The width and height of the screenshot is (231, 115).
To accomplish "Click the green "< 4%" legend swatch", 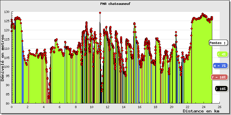I will 221,54.
